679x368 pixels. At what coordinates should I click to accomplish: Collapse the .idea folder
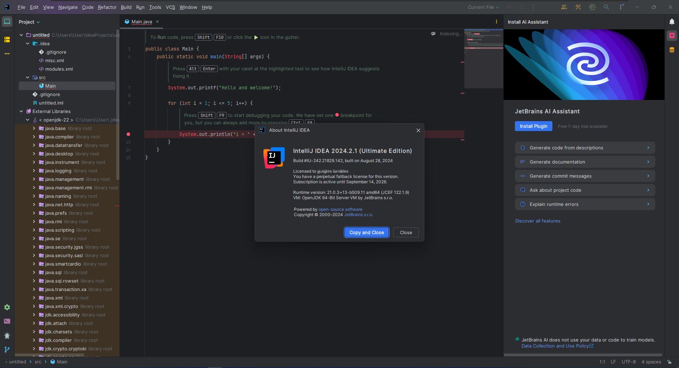coord(28,43)
